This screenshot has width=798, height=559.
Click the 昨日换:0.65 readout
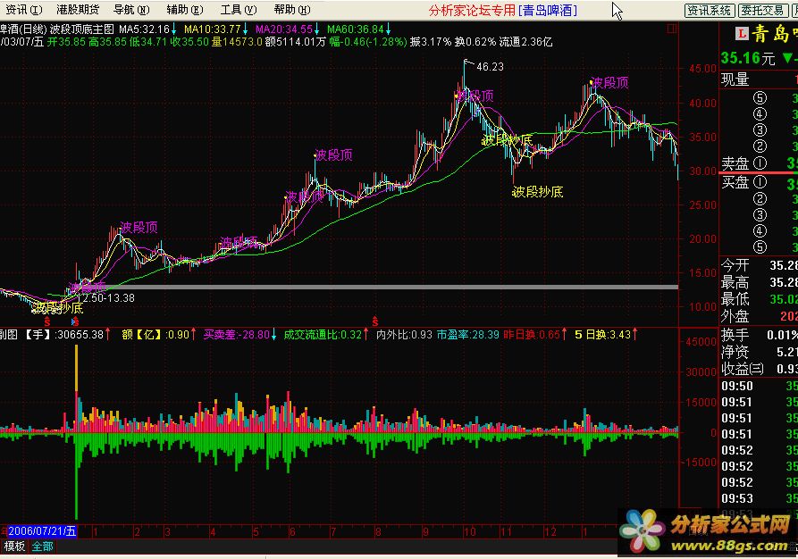pyautogui.click(x=532, y=335)
